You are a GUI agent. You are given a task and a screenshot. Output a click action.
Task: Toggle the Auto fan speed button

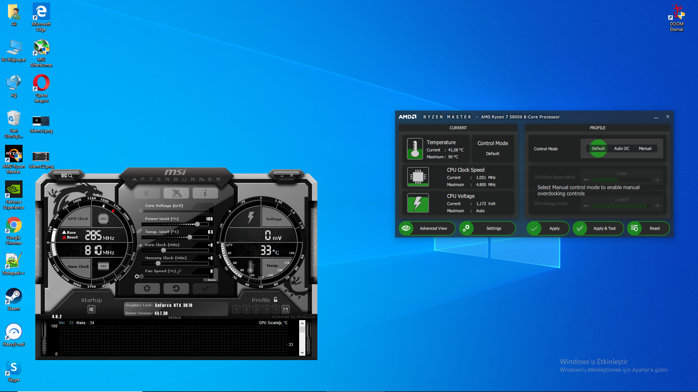(x=212, y=280)
